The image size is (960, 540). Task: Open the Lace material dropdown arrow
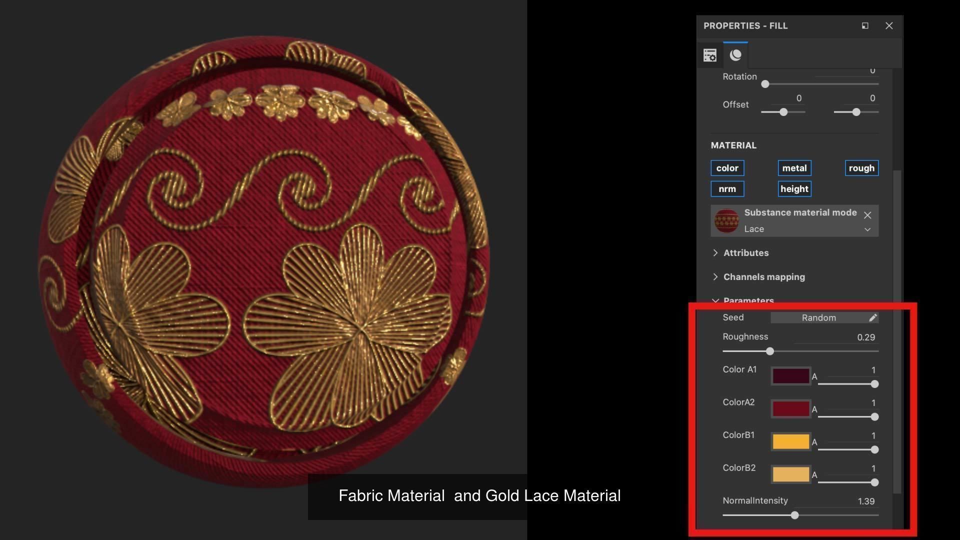coord(867,229)
